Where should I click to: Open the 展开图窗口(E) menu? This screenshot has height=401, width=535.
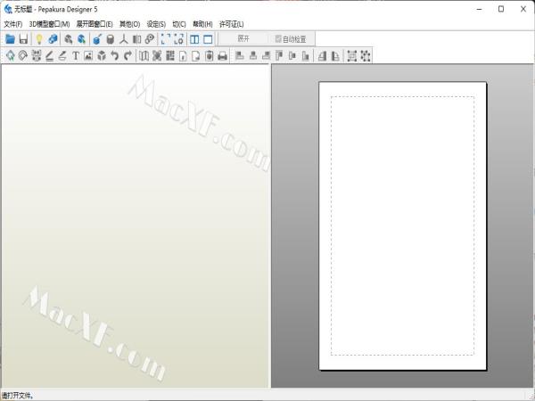[95, 24]
